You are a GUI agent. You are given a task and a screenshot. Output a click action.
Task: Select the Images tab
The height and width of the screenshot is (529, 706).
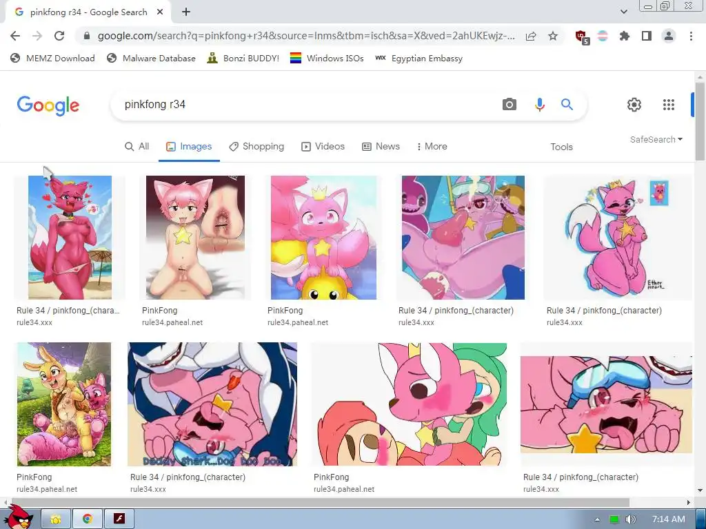click(x=189, y=147)
